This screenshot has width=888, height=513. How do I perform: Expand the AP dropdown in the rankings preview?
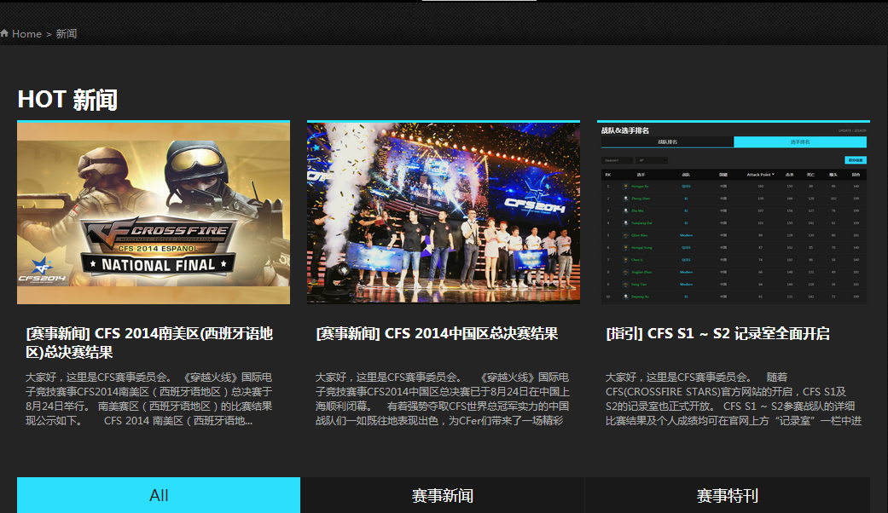click(x=652, y=160)
